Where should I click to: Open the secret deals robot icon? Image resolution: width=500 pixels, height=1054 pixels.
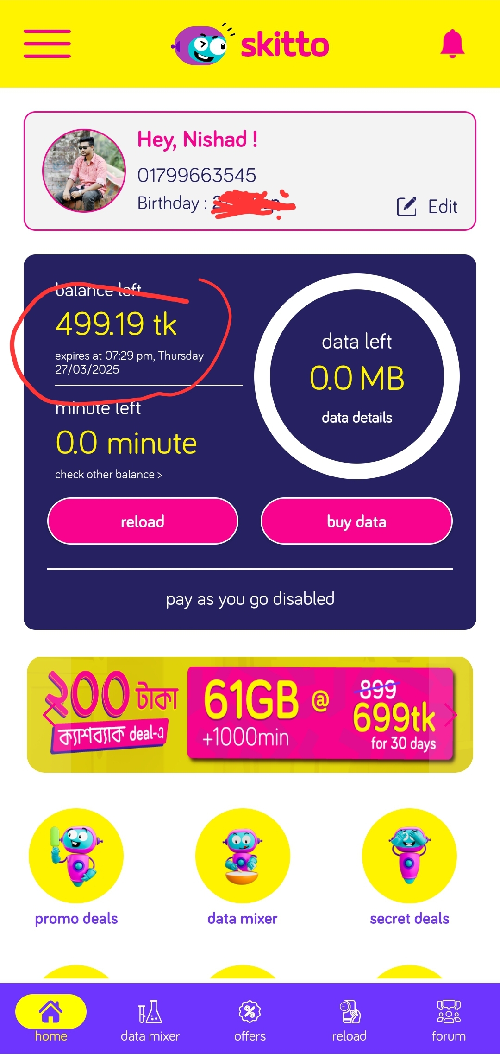[409, 856]
